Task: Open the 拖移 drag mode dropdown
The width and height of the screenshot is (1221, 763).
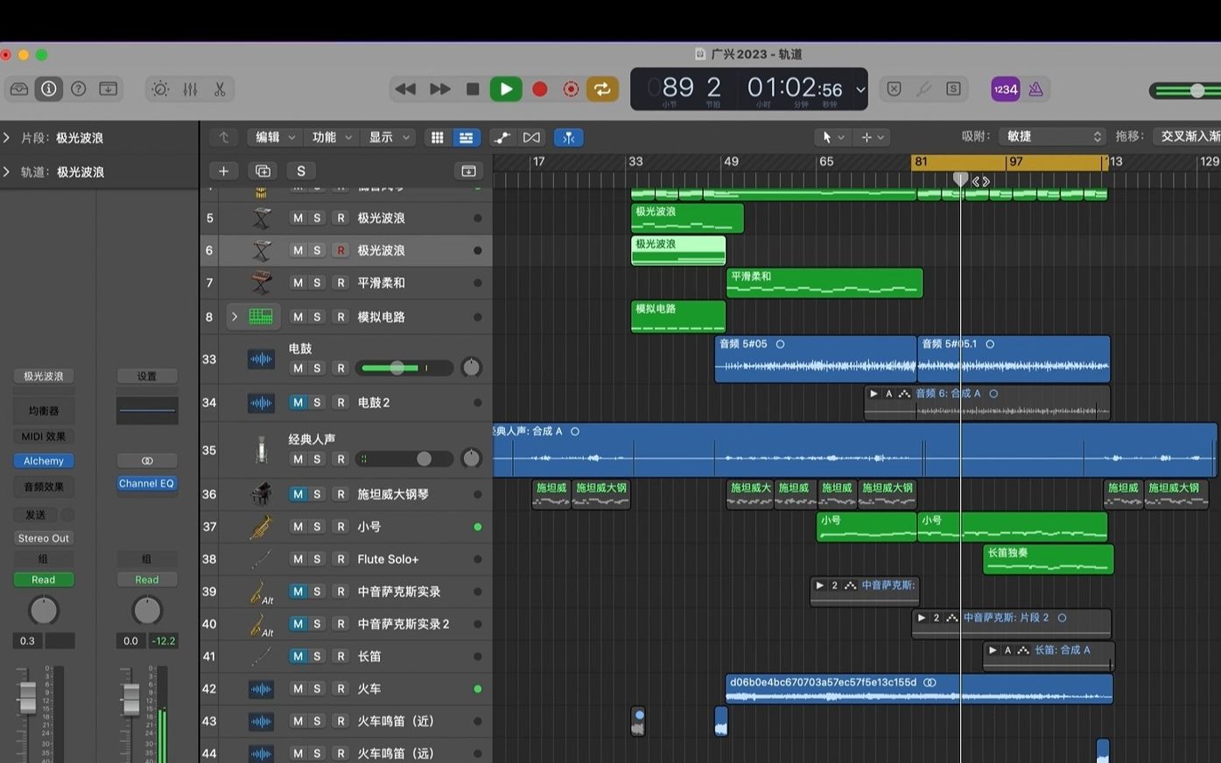Action: pos(1187,136)
